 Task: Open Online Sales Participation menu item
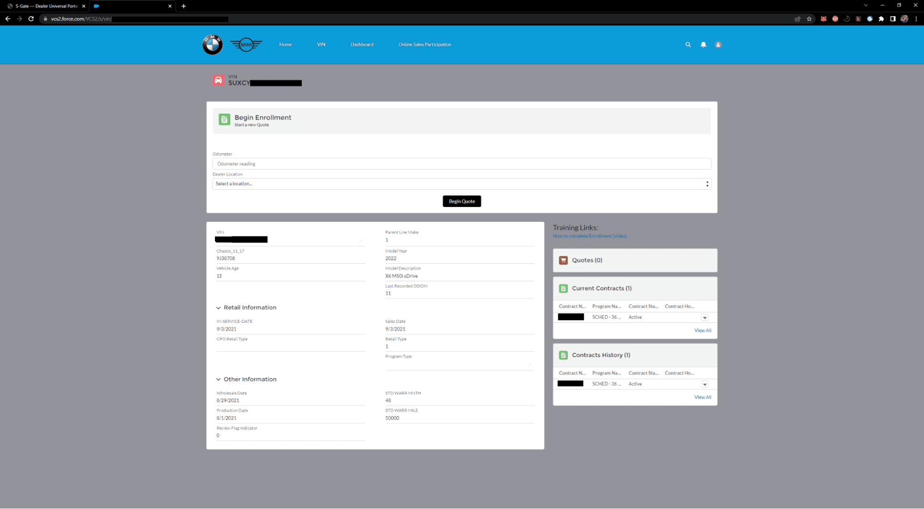tap(424, 45)
